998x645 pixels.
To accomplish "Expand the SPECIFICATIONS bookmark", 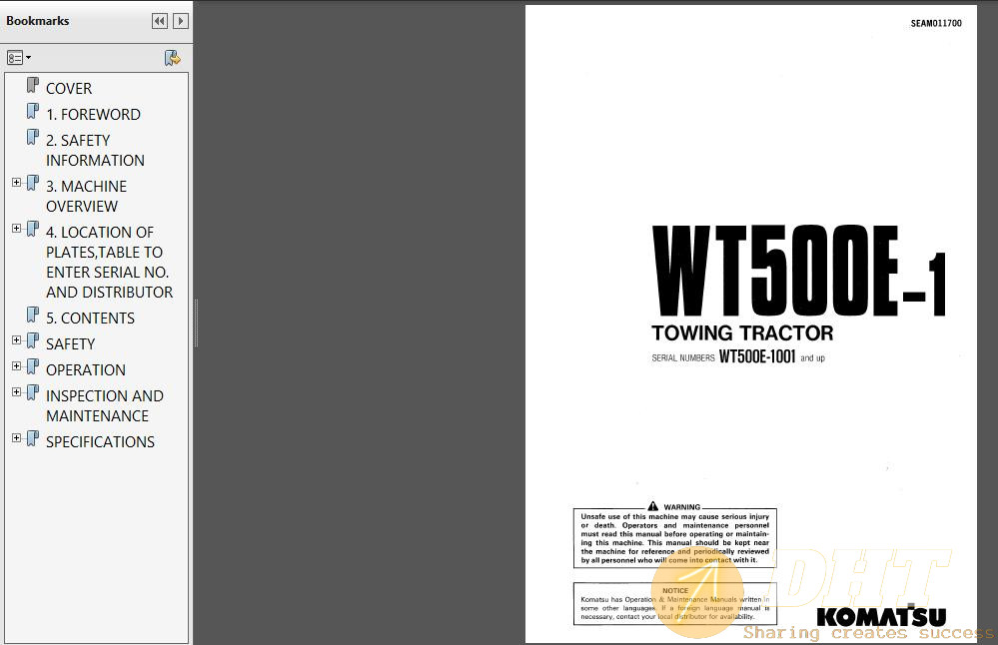I will (x=17, y=438).
